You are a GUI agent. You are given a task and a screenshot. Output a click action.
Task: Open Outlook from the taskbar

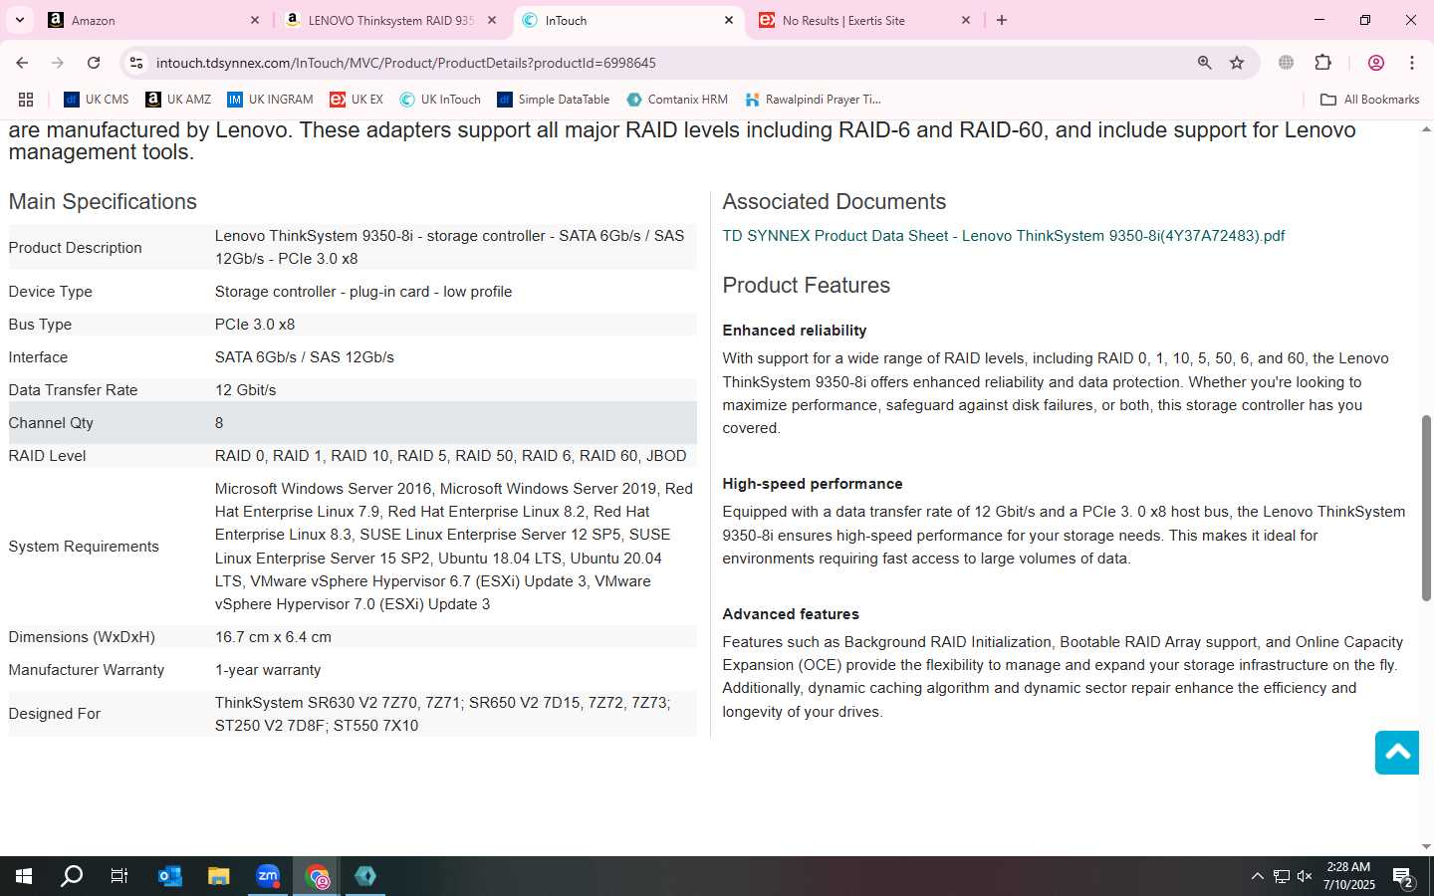(x=169, y=876)
